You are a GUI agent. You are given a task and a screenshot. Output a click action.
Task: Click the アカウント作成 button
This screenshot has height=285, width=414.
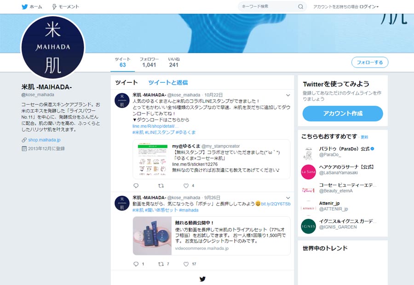point(343,114)
